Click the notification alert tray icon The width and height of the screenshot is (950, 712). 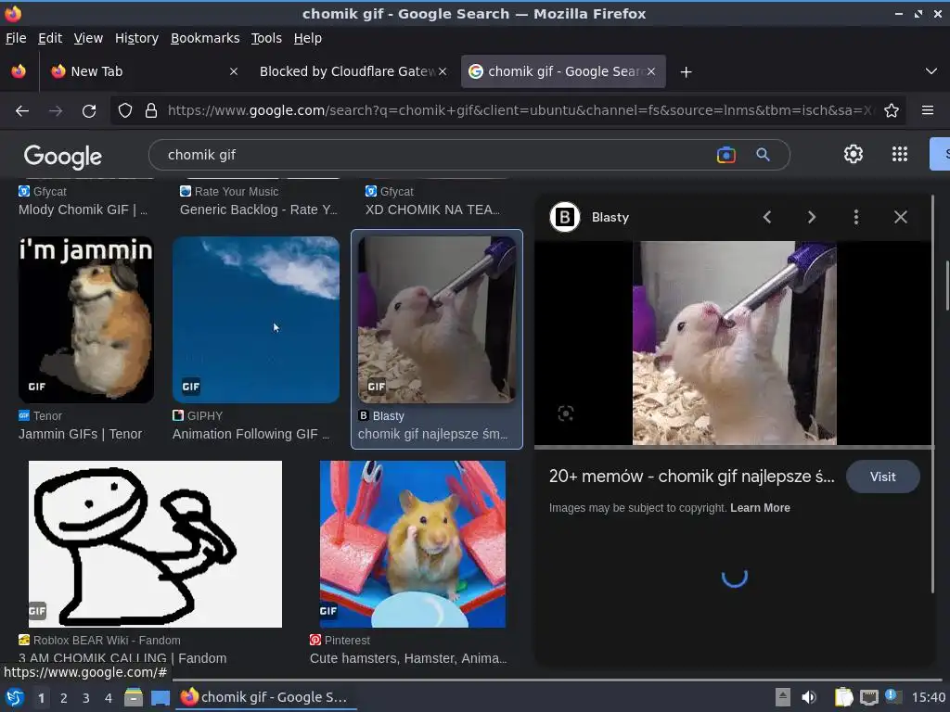point(892,695)
